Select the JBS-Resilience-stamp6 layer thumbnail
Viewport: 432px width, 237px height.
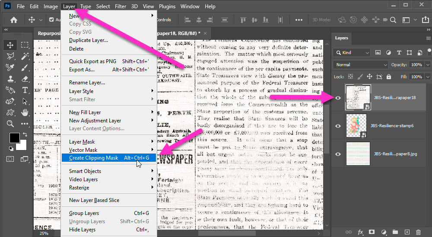tap(356, 125)
